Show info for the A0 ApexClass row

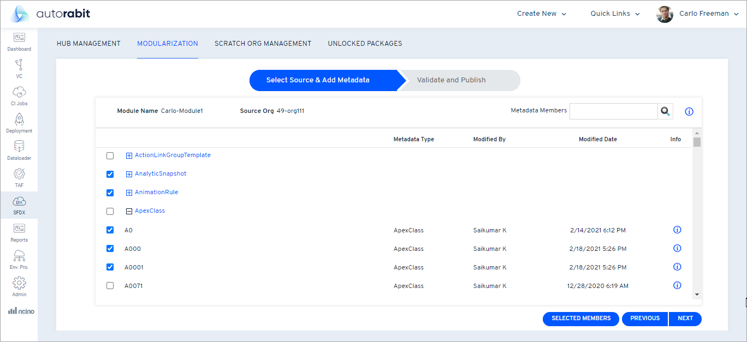click(x=677, y=230)
